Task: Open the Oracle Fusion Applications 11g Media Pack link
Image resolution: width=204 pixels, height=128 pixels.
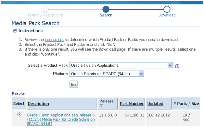Action: point(61,119)
